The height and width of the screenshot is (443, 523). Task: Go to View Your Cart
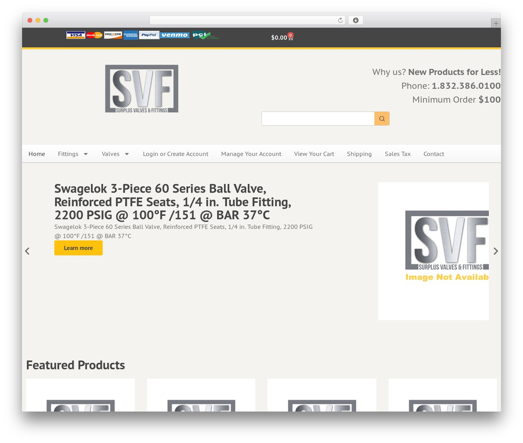(x=314, y=154)
